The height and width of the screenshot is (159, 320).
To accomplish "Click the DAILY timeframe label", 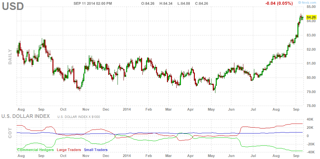I will [10, 57].
